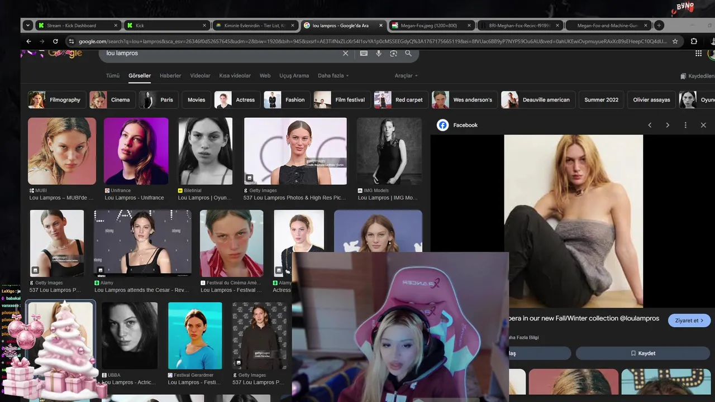Filter by the Actress chip
Viewport: 715px width, 402px height.
pyautogui.click(x=237, y=99)
